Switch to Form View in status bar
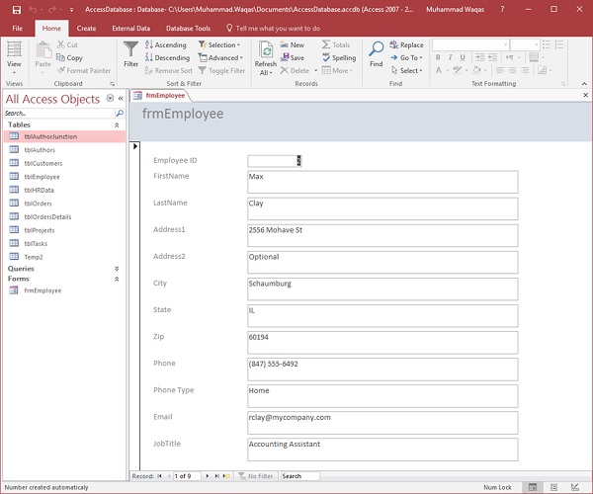The image size is (593, 494). 533,487
